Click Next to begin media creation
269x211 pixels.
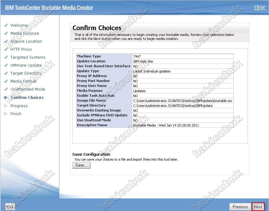pyautogui.click(x=258, y=207)
